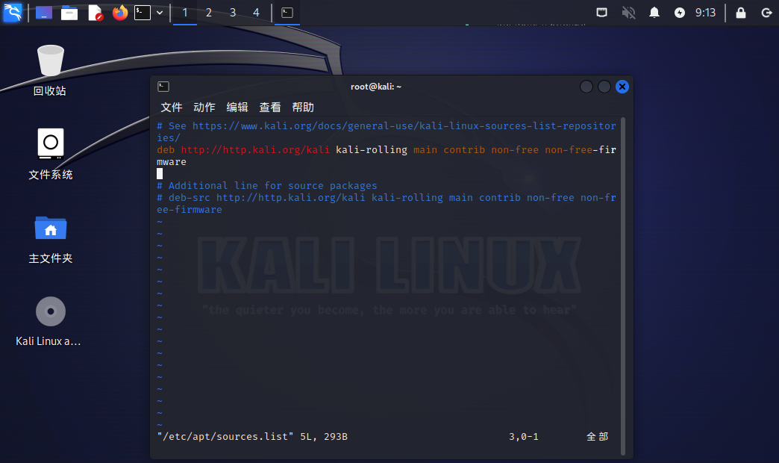Click the word kali-rolling on deb line
This screenshot has width=779, height=463.
pyautogui.click(x=371, y=149)
